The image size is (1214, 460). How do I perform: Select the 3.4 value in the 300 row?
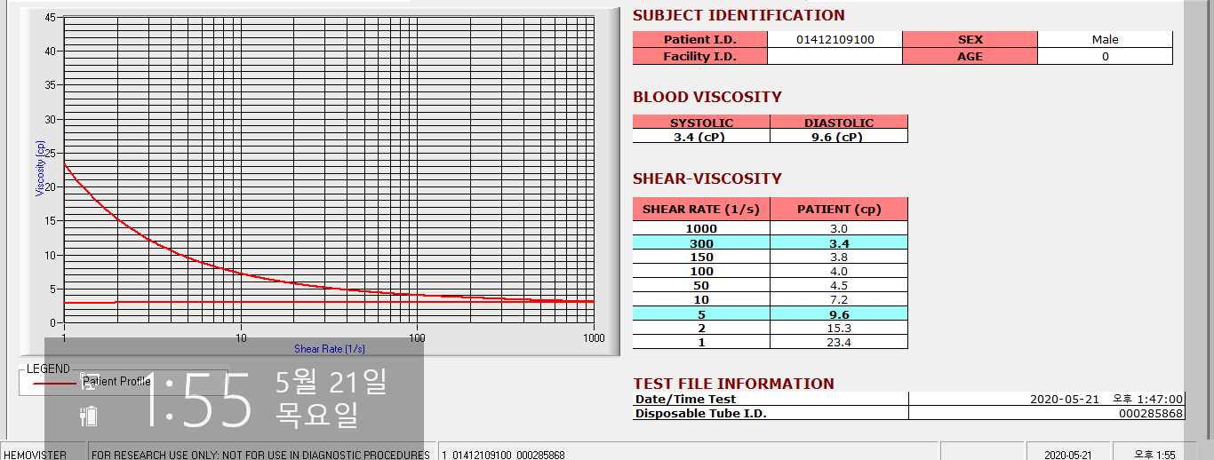[839, 242]
